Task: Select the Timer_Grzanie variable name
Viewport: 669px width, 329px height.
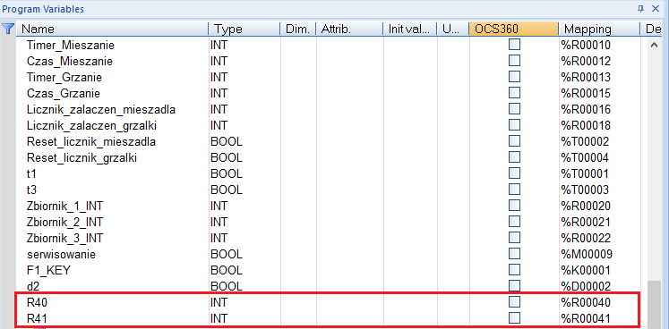Action: pyautogui.click(x=64, y=77)
